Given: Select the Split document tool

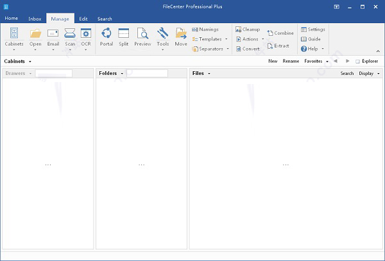Looking at the screenshot, I should [124, 33].
